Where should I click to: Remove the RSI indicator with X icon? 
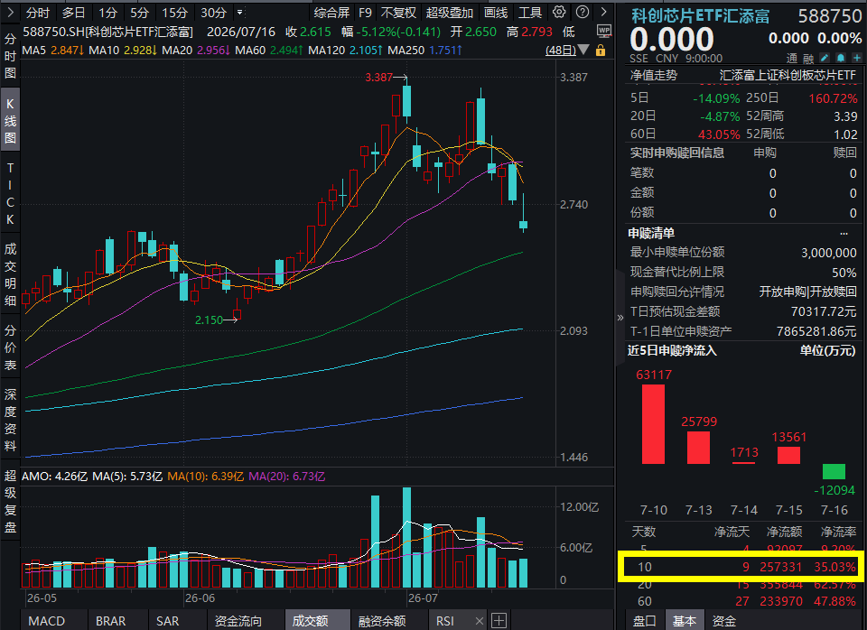(480, 621)
